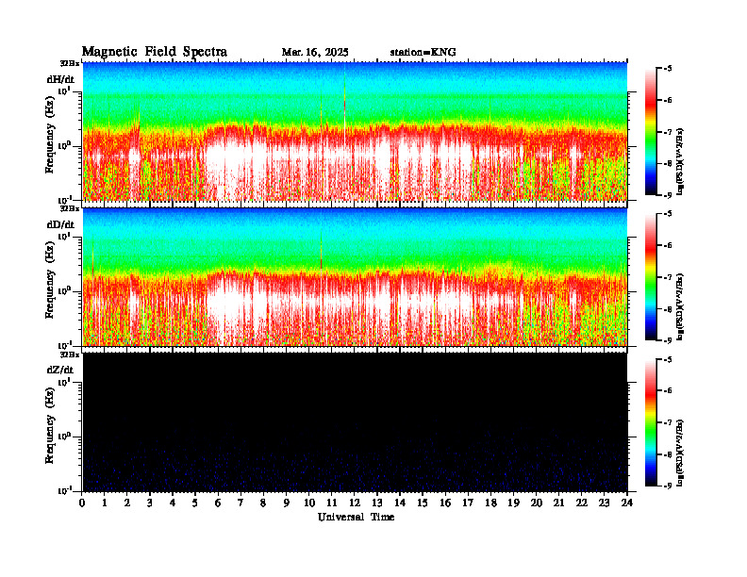Viewport: 747px width, 577px height.
Task: Click the 'Magnetic Field Spectra' title
Action: (155, 52)
